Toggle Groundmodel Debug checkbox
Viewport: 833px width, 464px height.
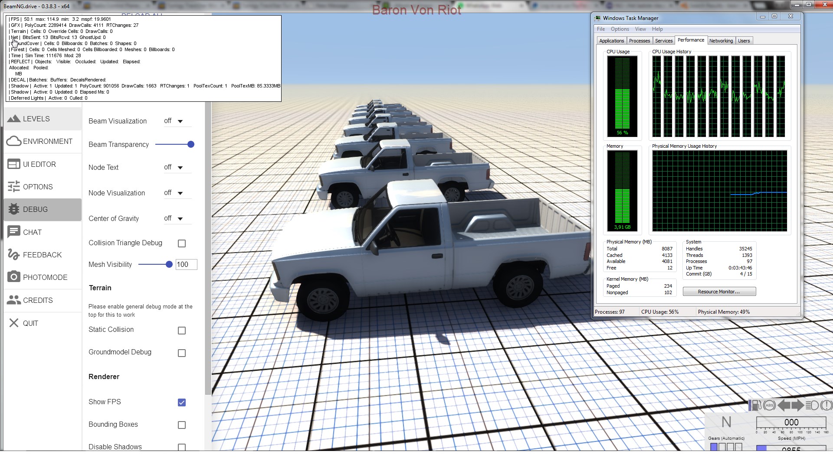point(182,353)
